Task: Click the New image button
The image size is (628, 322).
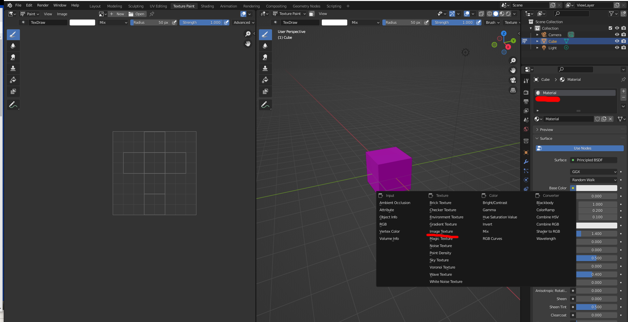Action: click(117, 14)
